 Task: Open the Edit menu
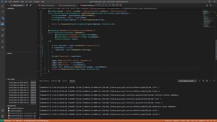pyautogui.click(x=10, y=2)
